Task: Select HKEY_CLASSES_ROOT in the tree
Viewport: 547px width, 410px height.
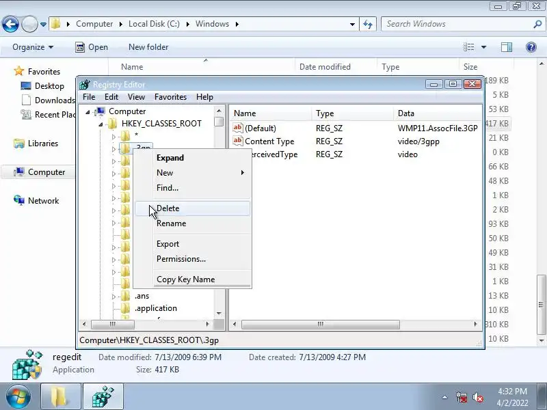Action: 161,124
